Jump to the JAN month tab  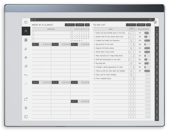[157, 47]
